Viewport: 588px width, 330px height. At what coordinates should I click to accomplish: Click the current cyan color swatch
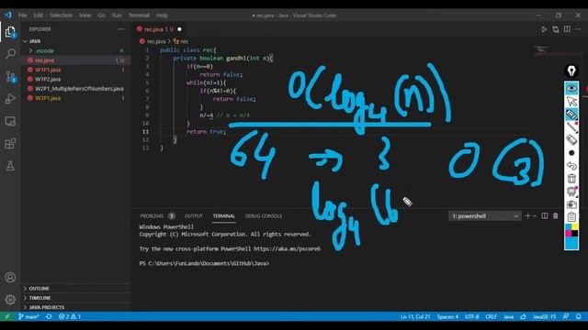pyautogui.click(x=571, y=243)
